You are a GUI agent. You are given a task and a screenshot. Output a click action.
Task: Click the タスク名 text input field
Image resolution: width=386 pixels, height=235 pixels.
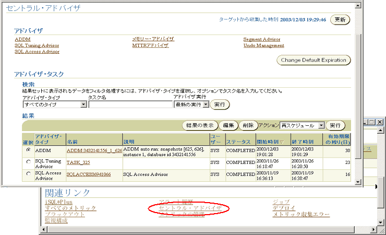(130, 104)
